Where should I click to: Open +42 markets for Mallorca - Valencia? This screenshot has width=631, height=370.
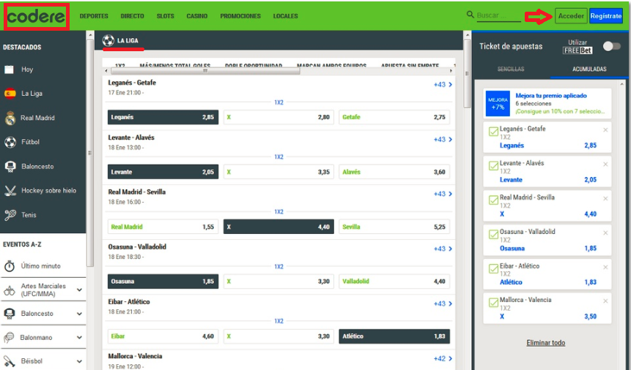tap(443, 359)
